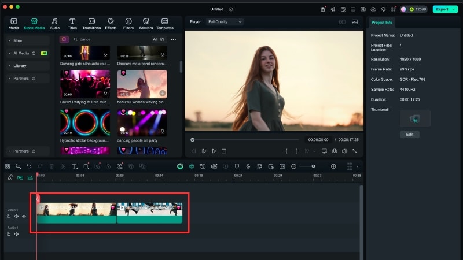Select the Text tool in timeline toolbar
The image size is (463, 260).
pos(75,166)
